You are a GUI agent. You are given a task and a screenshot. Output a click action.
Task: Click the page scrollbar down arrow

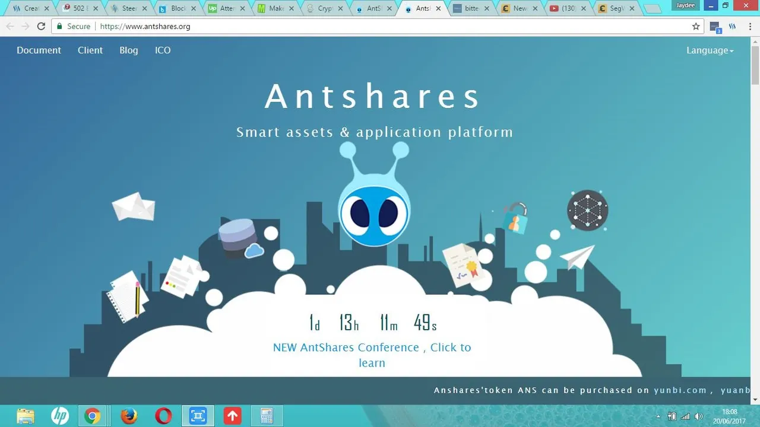(x=755, y=400)
